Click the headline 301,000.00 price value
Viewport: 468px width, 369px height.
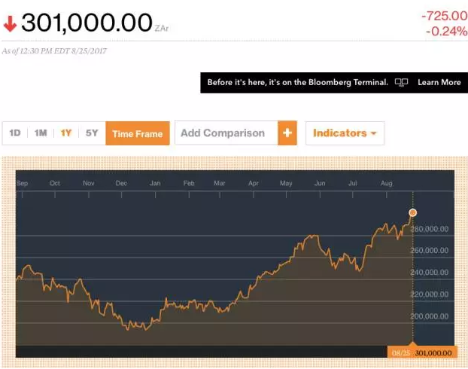87,23
